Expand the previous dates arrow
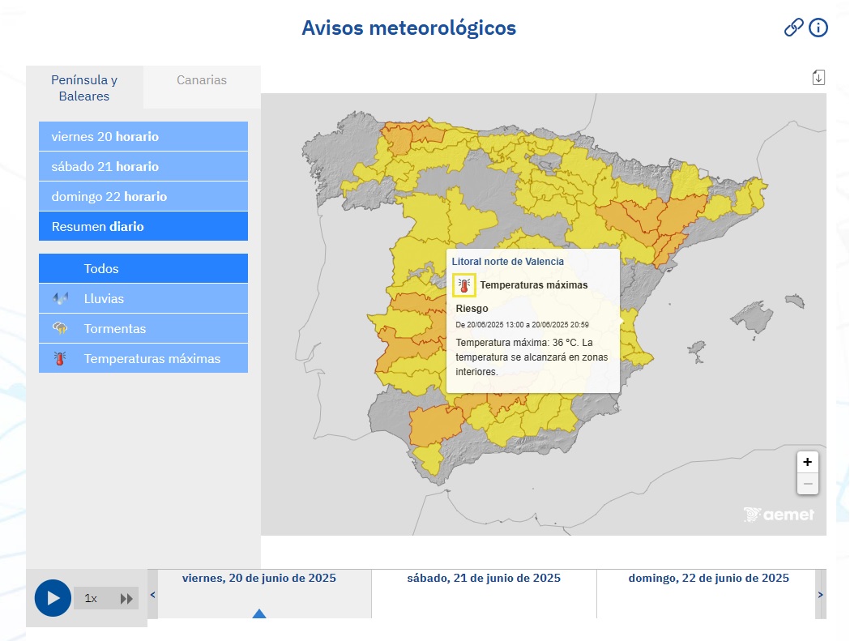Image resolution: width=850 pixels, height=641 pixels. (x=151, y=594)
